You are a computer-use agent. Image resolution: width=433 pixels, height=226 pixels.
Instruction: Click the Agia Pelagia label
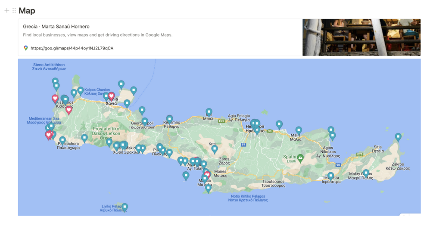239,118
